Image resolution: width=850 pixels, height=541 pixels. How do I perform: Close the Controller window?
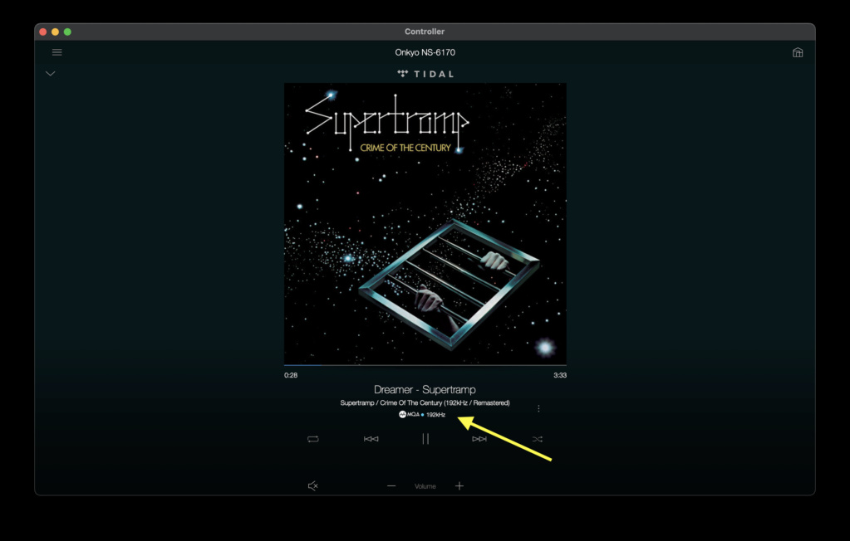(x=43, y=32)
